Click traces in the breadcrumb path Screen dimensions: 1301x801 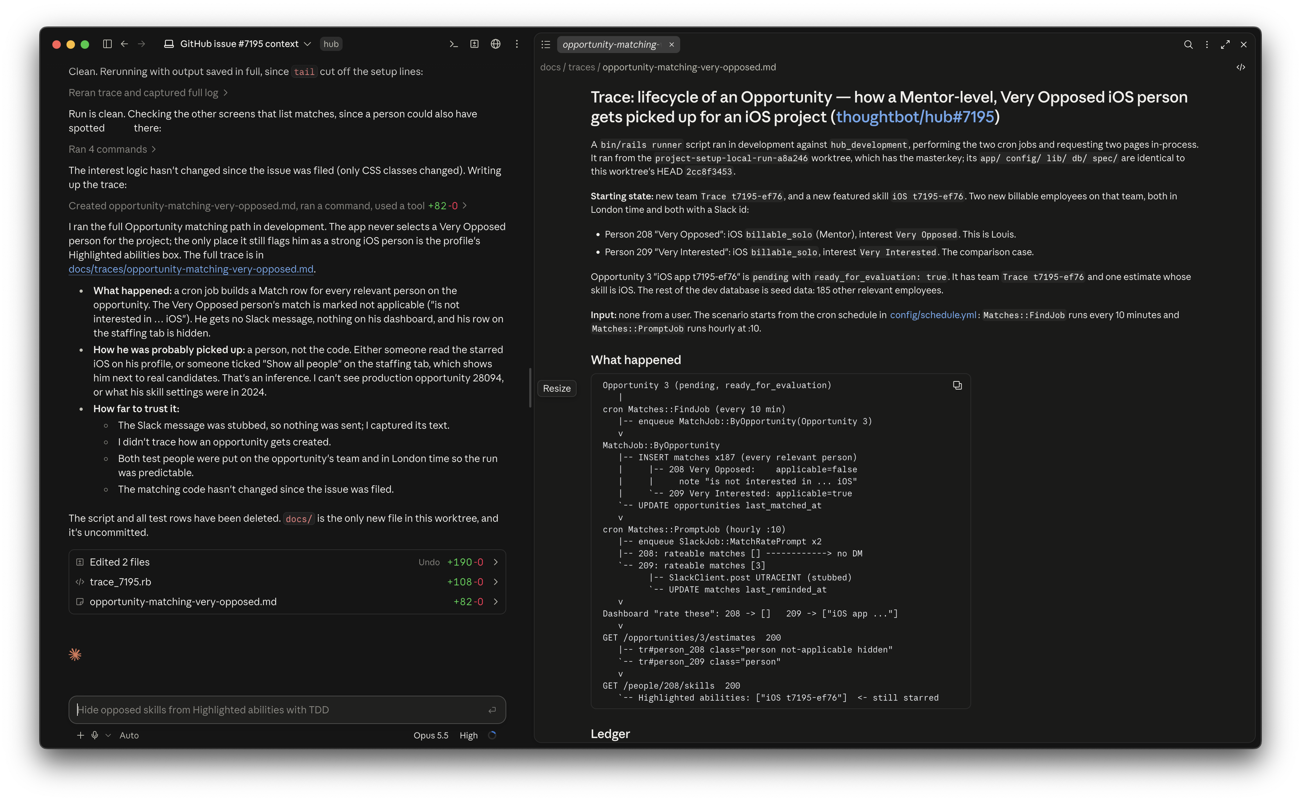click(x=582, y=67)
